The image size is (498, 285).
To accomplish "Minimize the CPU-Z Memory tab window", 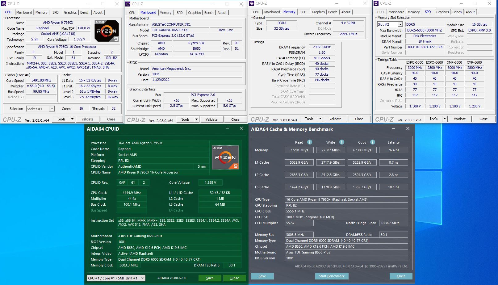I will 337,3.
